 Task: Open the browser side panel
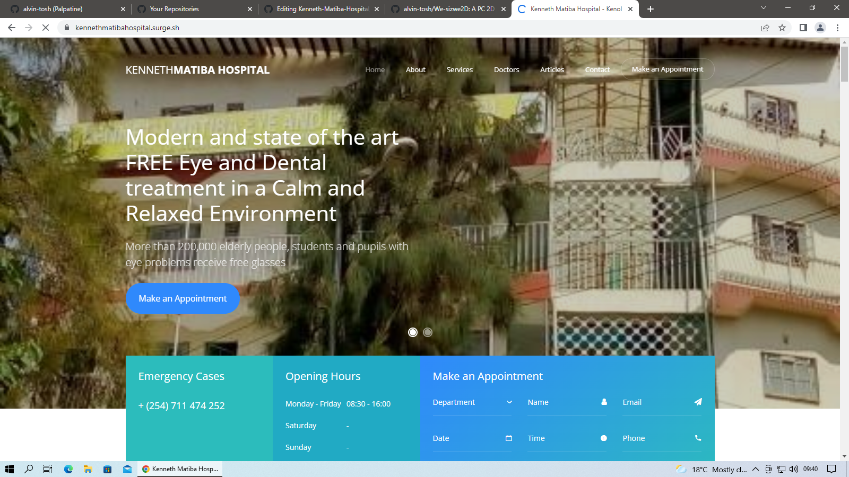click(x=803, y=28)
